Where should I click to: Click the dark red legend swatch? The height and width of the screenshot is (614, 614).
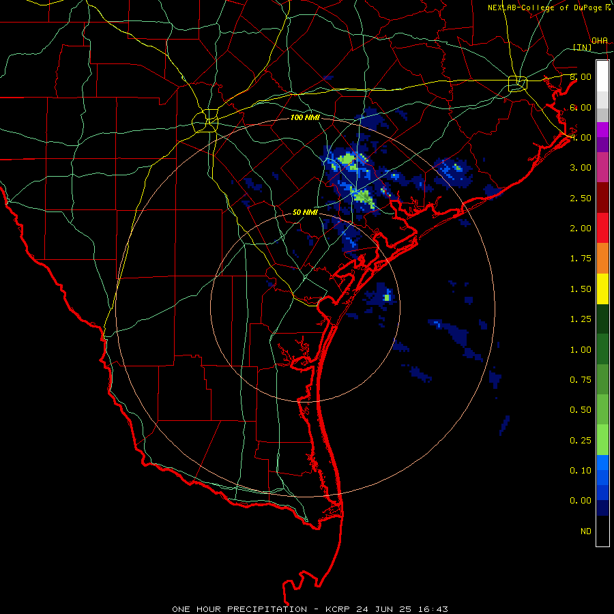(602, 198)
